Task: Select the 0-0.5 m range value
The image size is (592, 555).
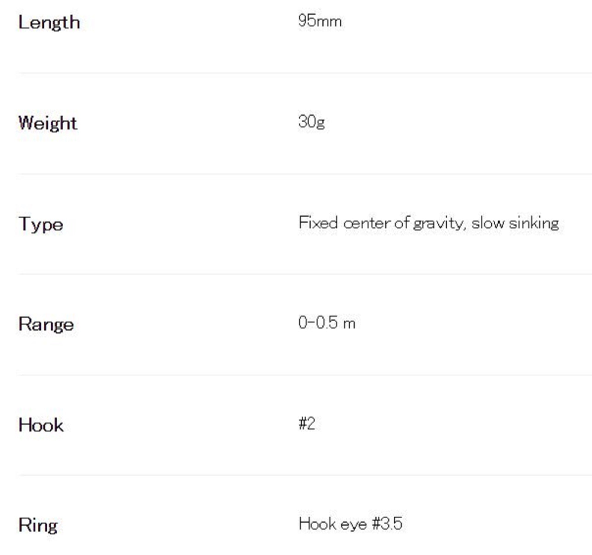Action: pyautogui.click(x=327, y=323)
